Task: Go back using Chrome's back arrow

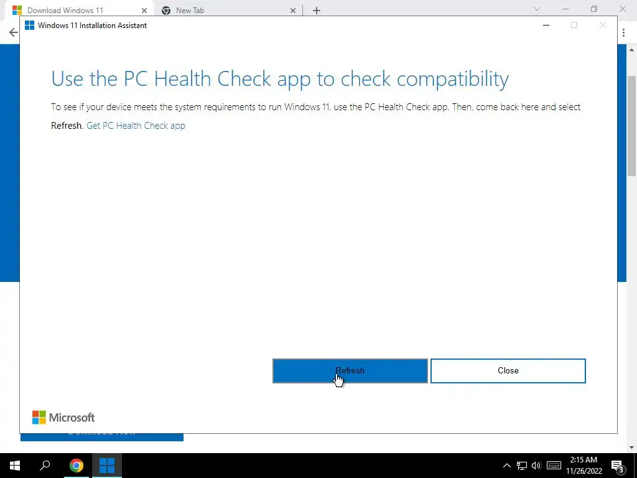Action: (14, 32)
